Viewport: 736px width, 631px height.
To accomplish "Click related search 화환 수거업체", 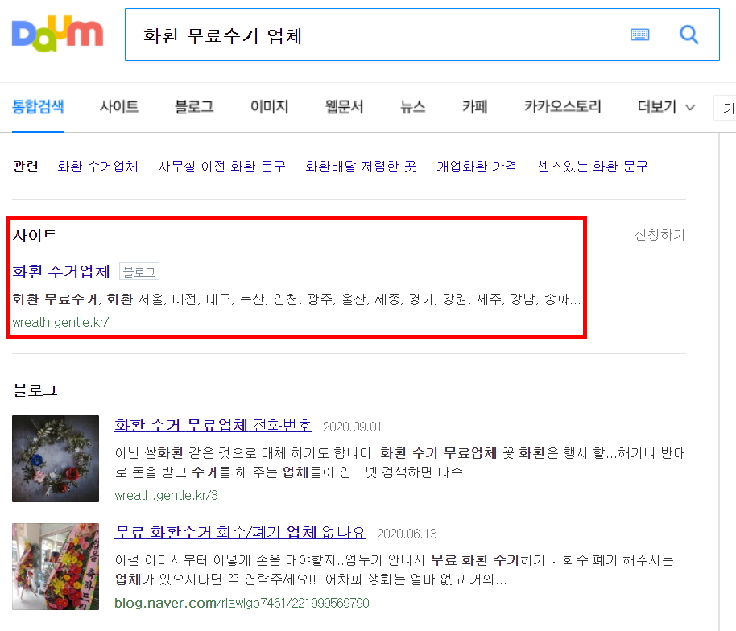I will [x=97, y=167].
